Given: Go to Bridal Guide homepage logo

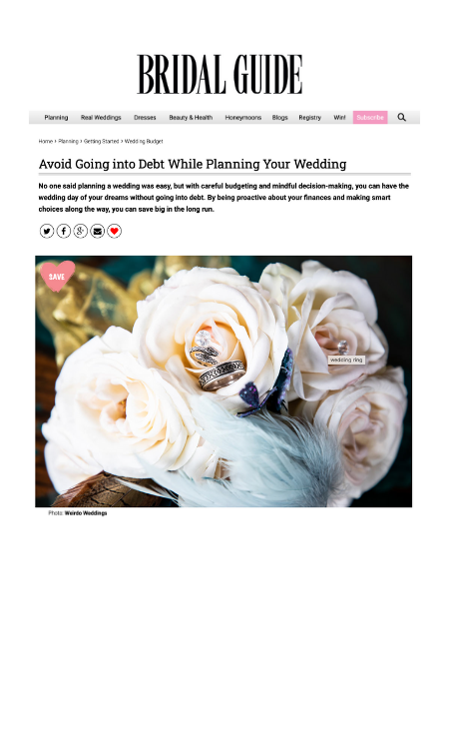Looking at the screenshot, I should coord(220,74).
